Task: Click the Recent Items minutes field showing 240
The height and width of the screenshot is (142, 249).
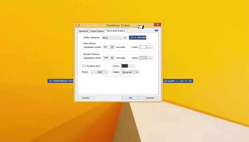Action: tap(107, 58)
